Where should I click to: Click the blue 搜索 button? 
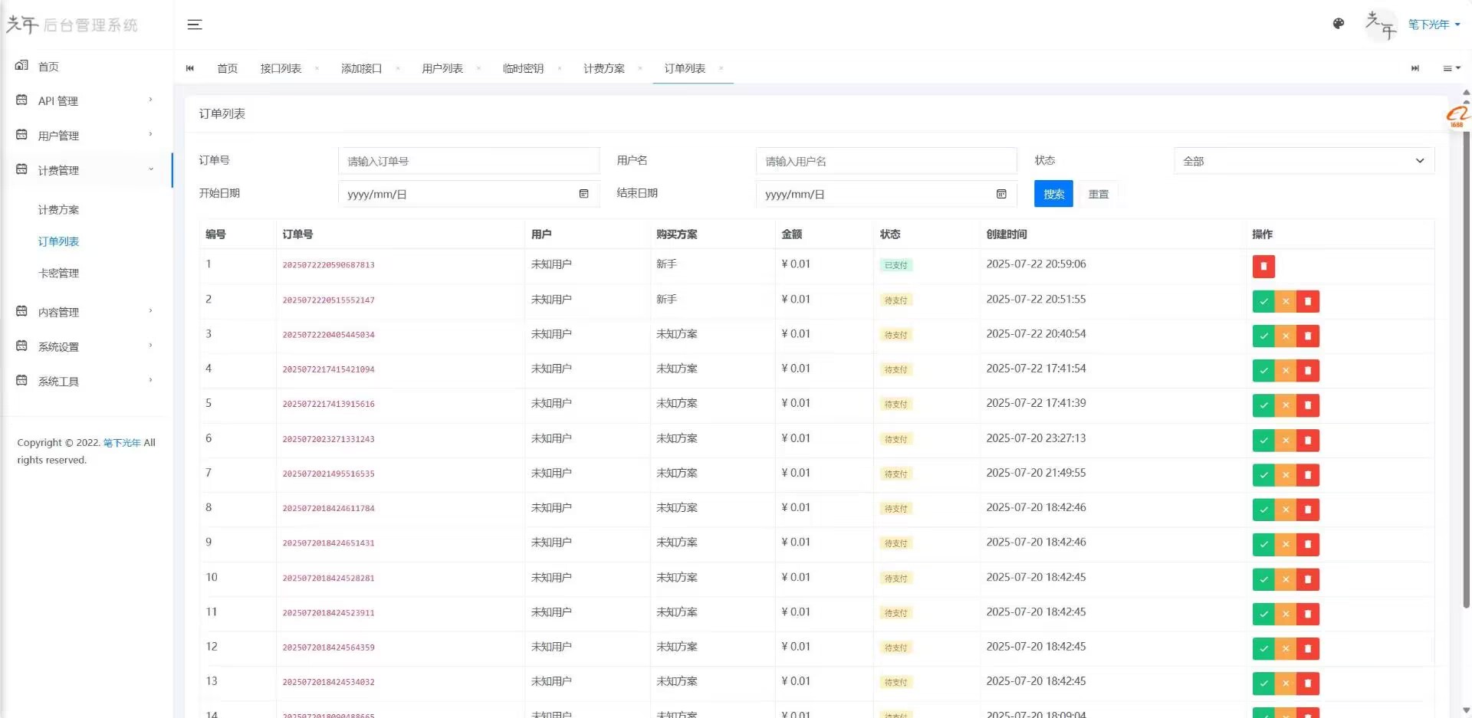click(x=1053, y=194)
